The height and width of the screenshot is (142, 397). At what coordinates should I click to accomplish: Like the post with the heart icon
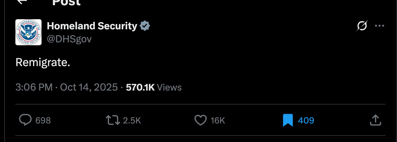[x=201, y=120]
